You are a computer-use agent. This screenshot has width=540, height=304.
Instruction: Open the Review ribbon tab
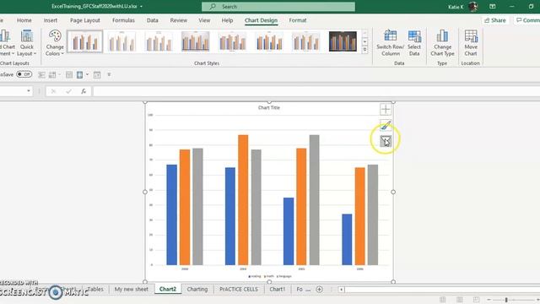click(178, 20)
